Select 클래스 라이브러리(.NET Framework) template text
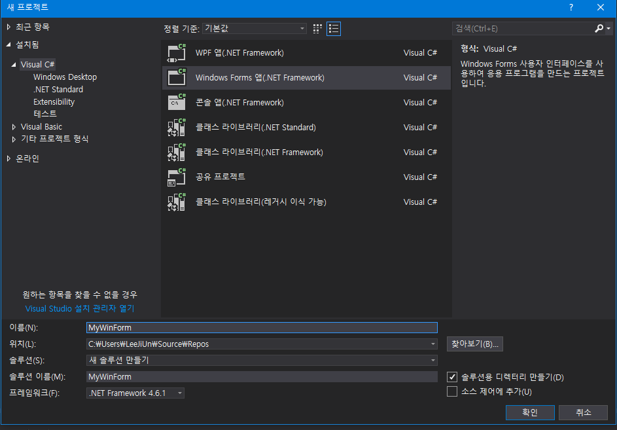617x430 pixels. click(259, 152)
